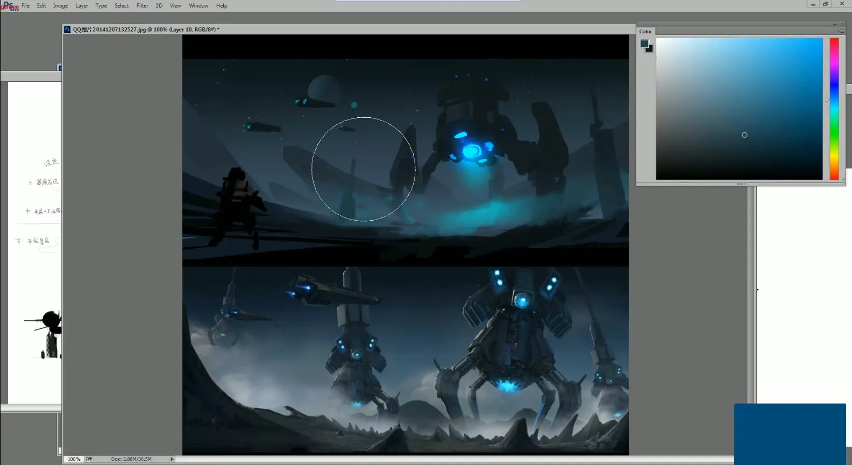Click the foreground color swatch in Color panel

(x=644, y=44)
